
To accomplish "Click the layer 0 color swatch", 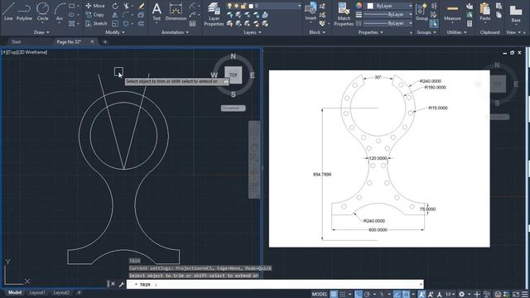I will [x=251, y=6].
